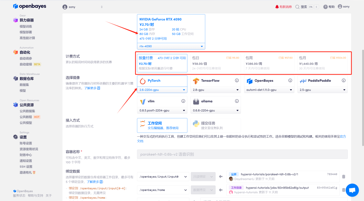Screen dimensions: 364x201
Task: Open the sony account switcher
Action: coord(83,7)
